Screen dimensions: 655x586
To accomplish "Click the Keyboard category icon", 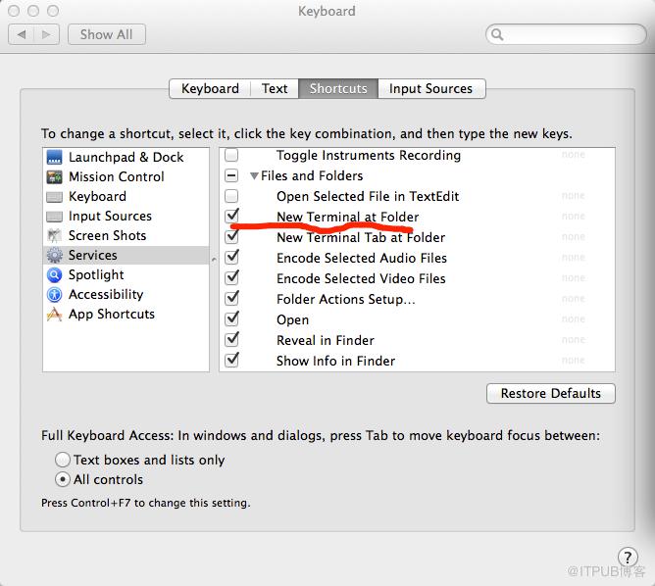I will click(x=54, y=197).
